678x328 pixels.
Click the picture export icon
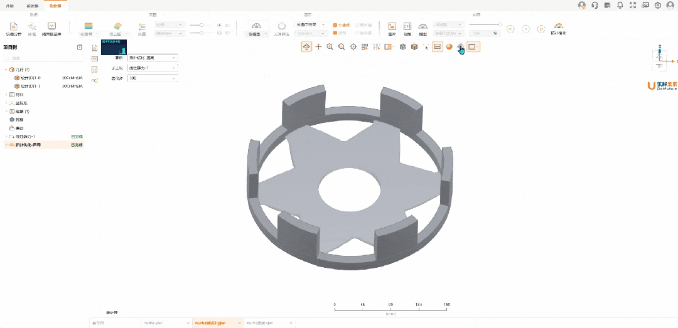[392, 27]
